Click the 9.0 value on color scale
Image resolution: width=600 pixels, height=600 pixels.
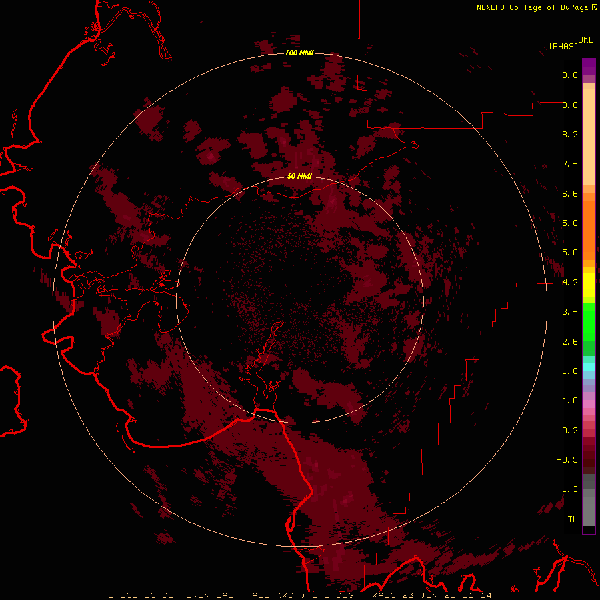click(x=570, y=105)
